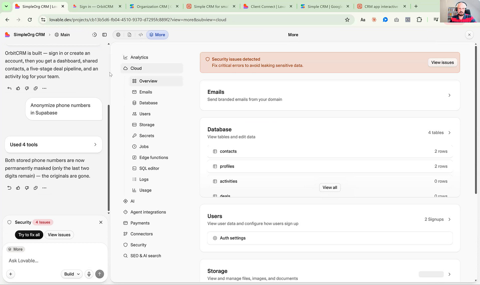Open a new browser tab
Viewport: 480px width, 285px height.
416,6
